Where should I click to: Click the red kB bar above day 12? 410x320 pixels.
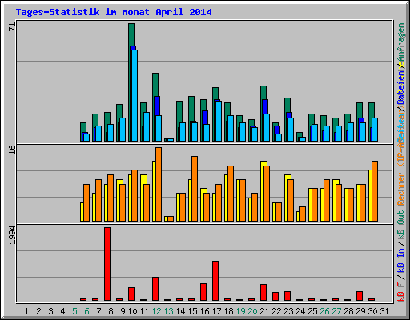coord(155,289)
